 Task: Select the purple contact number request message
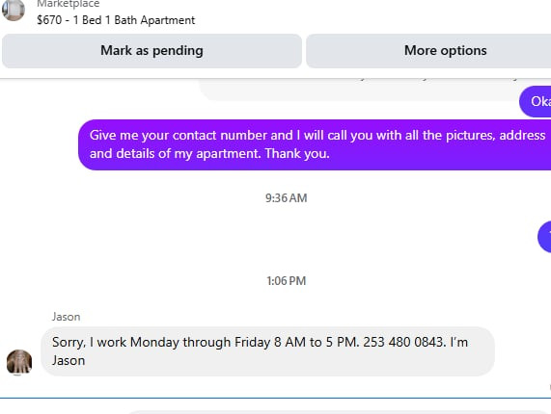point(315,144)
